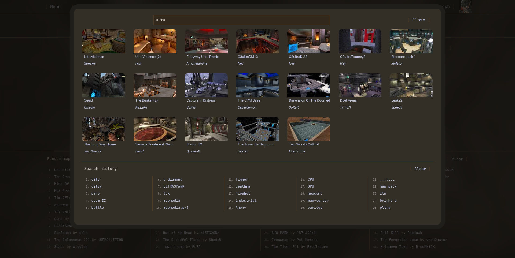The width and height of the screenshot is (515, 258).
Task: Pick 'hipshot' from search history
Action: pyautogui.click(x=243, y=193)
